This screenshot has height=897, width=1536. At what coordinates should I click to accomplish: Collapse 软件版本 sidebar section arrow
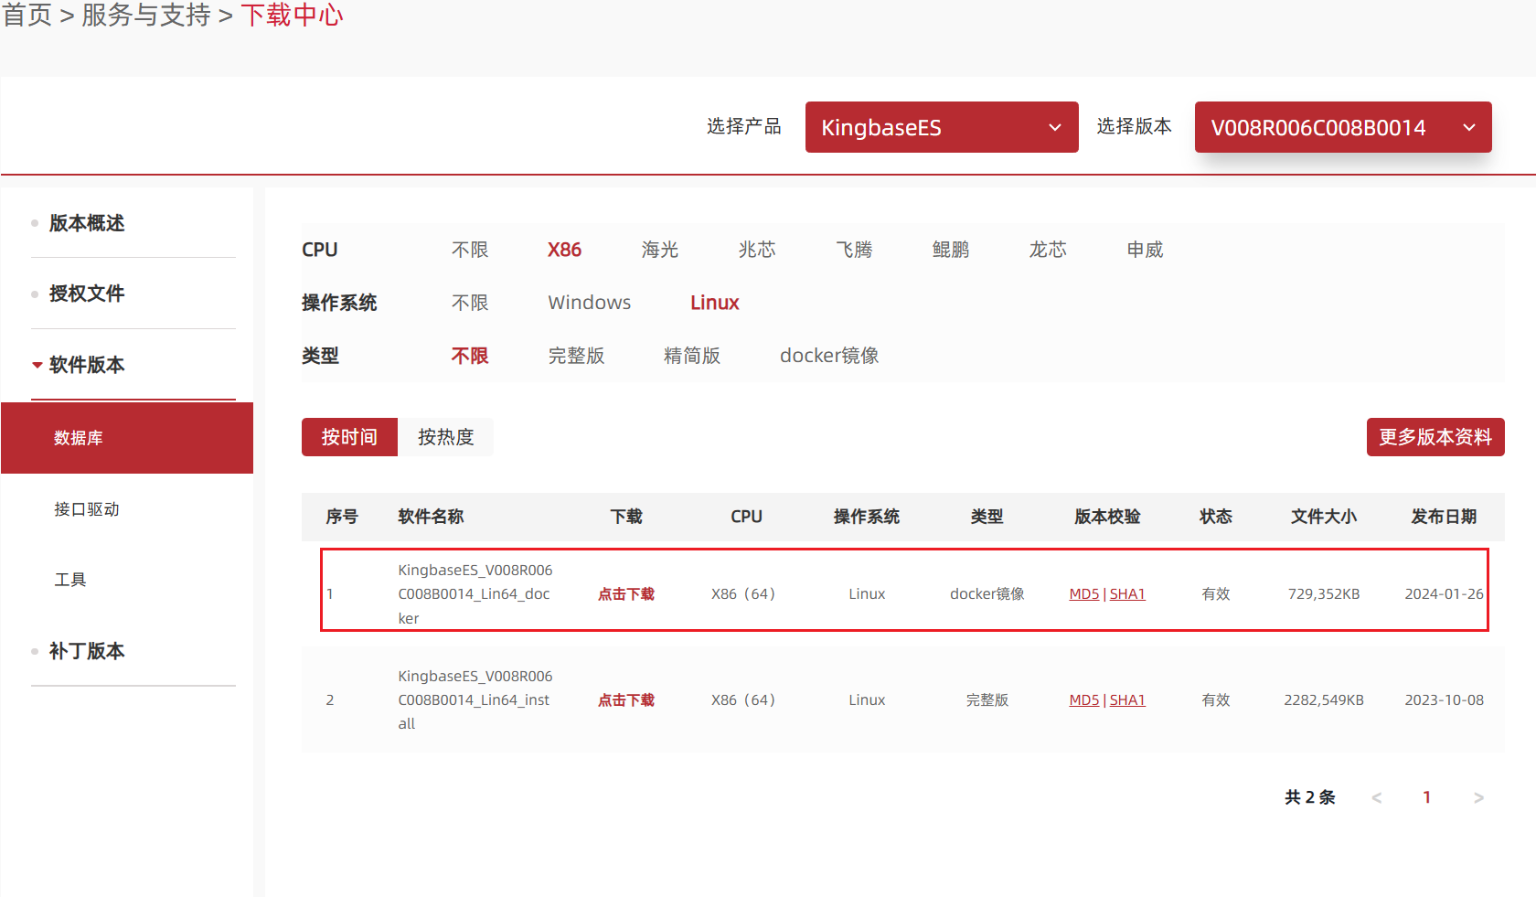point(37,365)
